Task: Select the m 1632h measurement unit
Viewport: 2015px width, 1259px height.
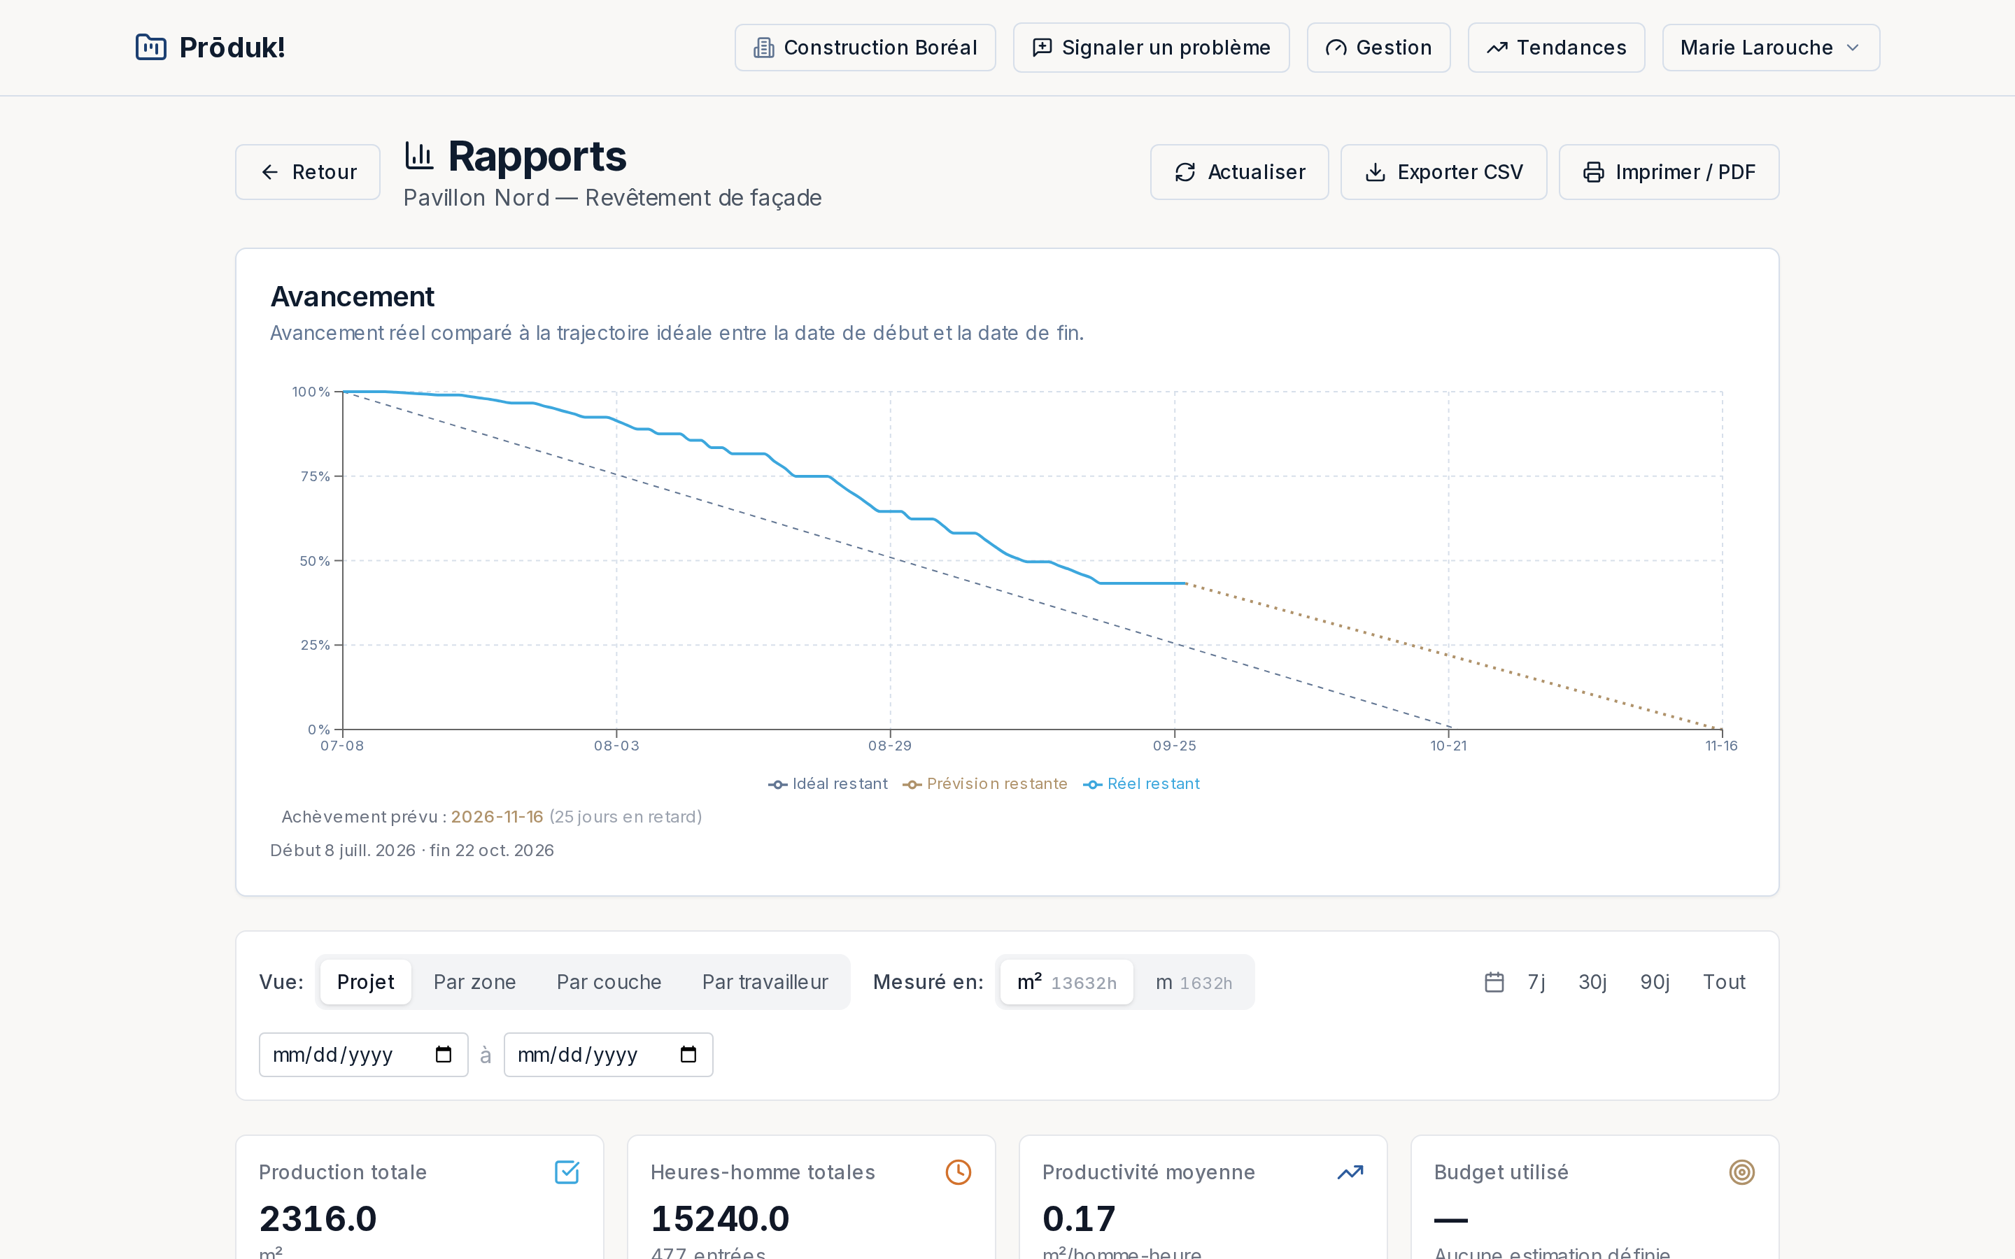Action: (1193, 982)
